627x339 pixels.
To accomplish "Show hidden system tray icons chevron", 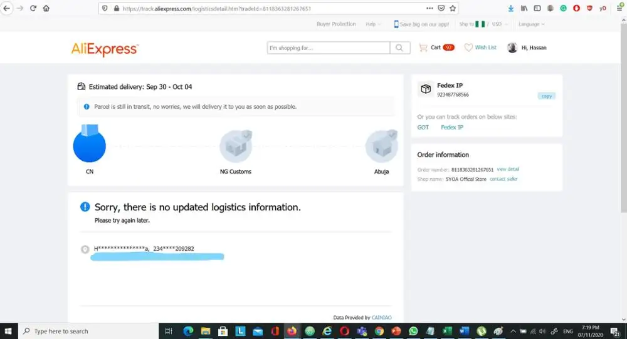I will [x=513, y=331].
